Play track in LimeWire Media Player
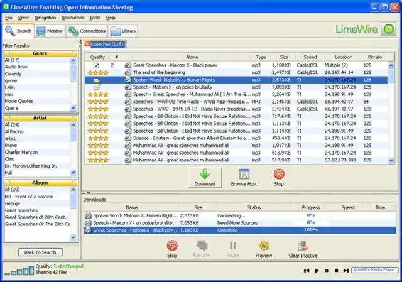The height and width of the screenshot is (282, 402). click(x=317, y=271)
